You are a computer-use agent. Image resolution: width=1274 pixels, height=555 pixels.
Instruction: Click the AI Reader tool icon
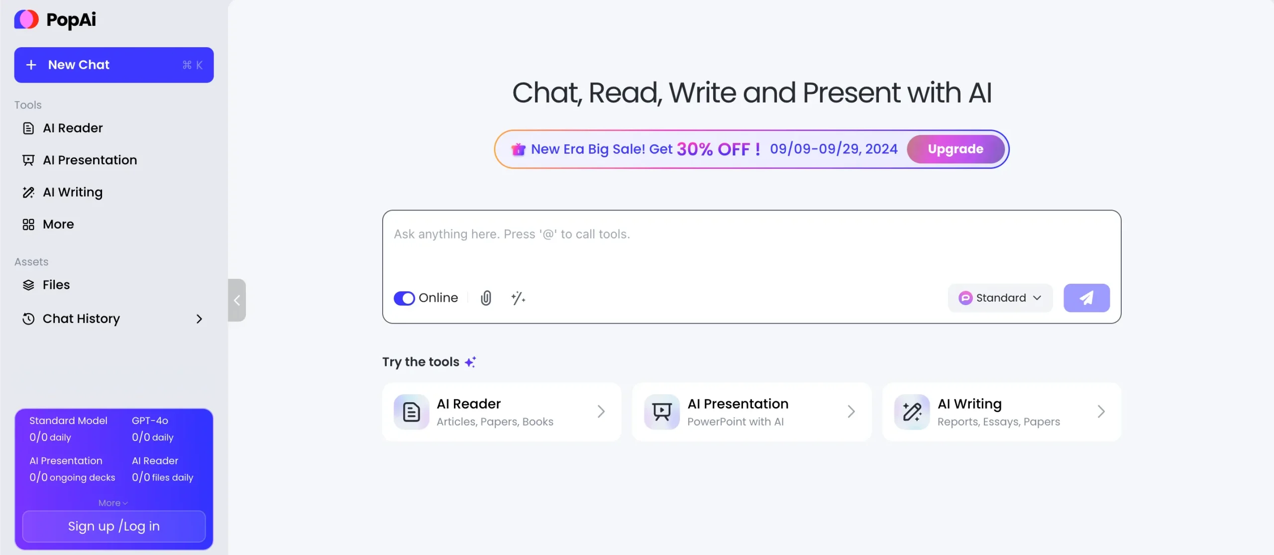(x=411, y=412)
